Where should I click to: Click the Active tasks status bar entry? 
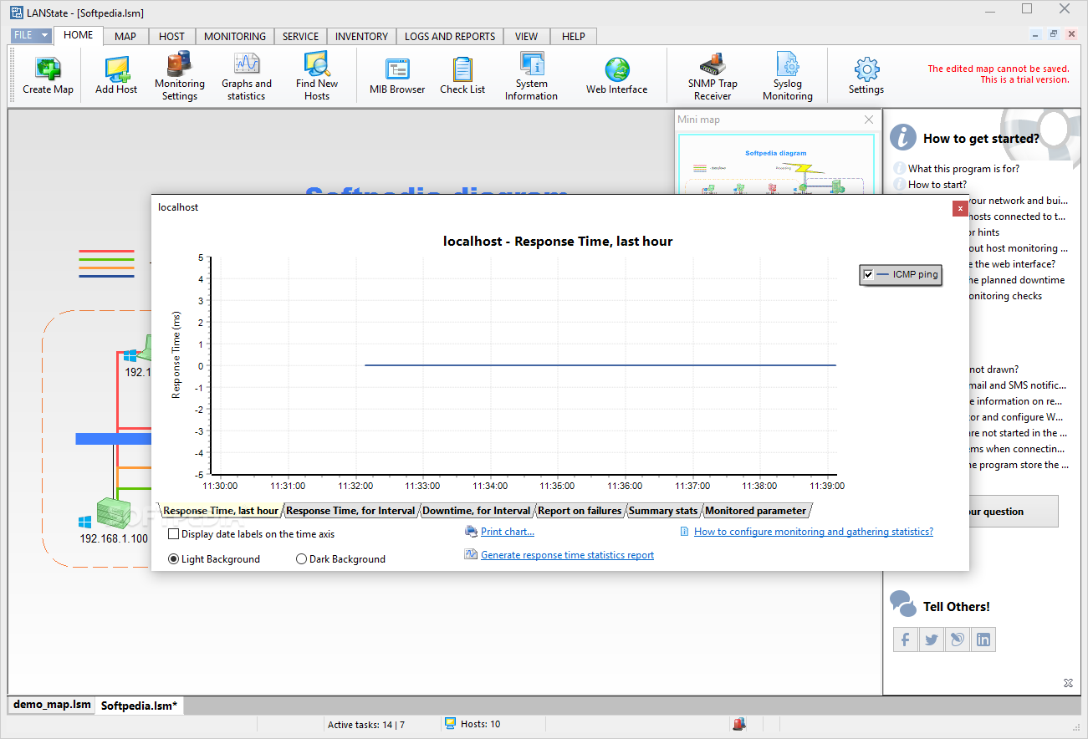[x=365, y=724]
